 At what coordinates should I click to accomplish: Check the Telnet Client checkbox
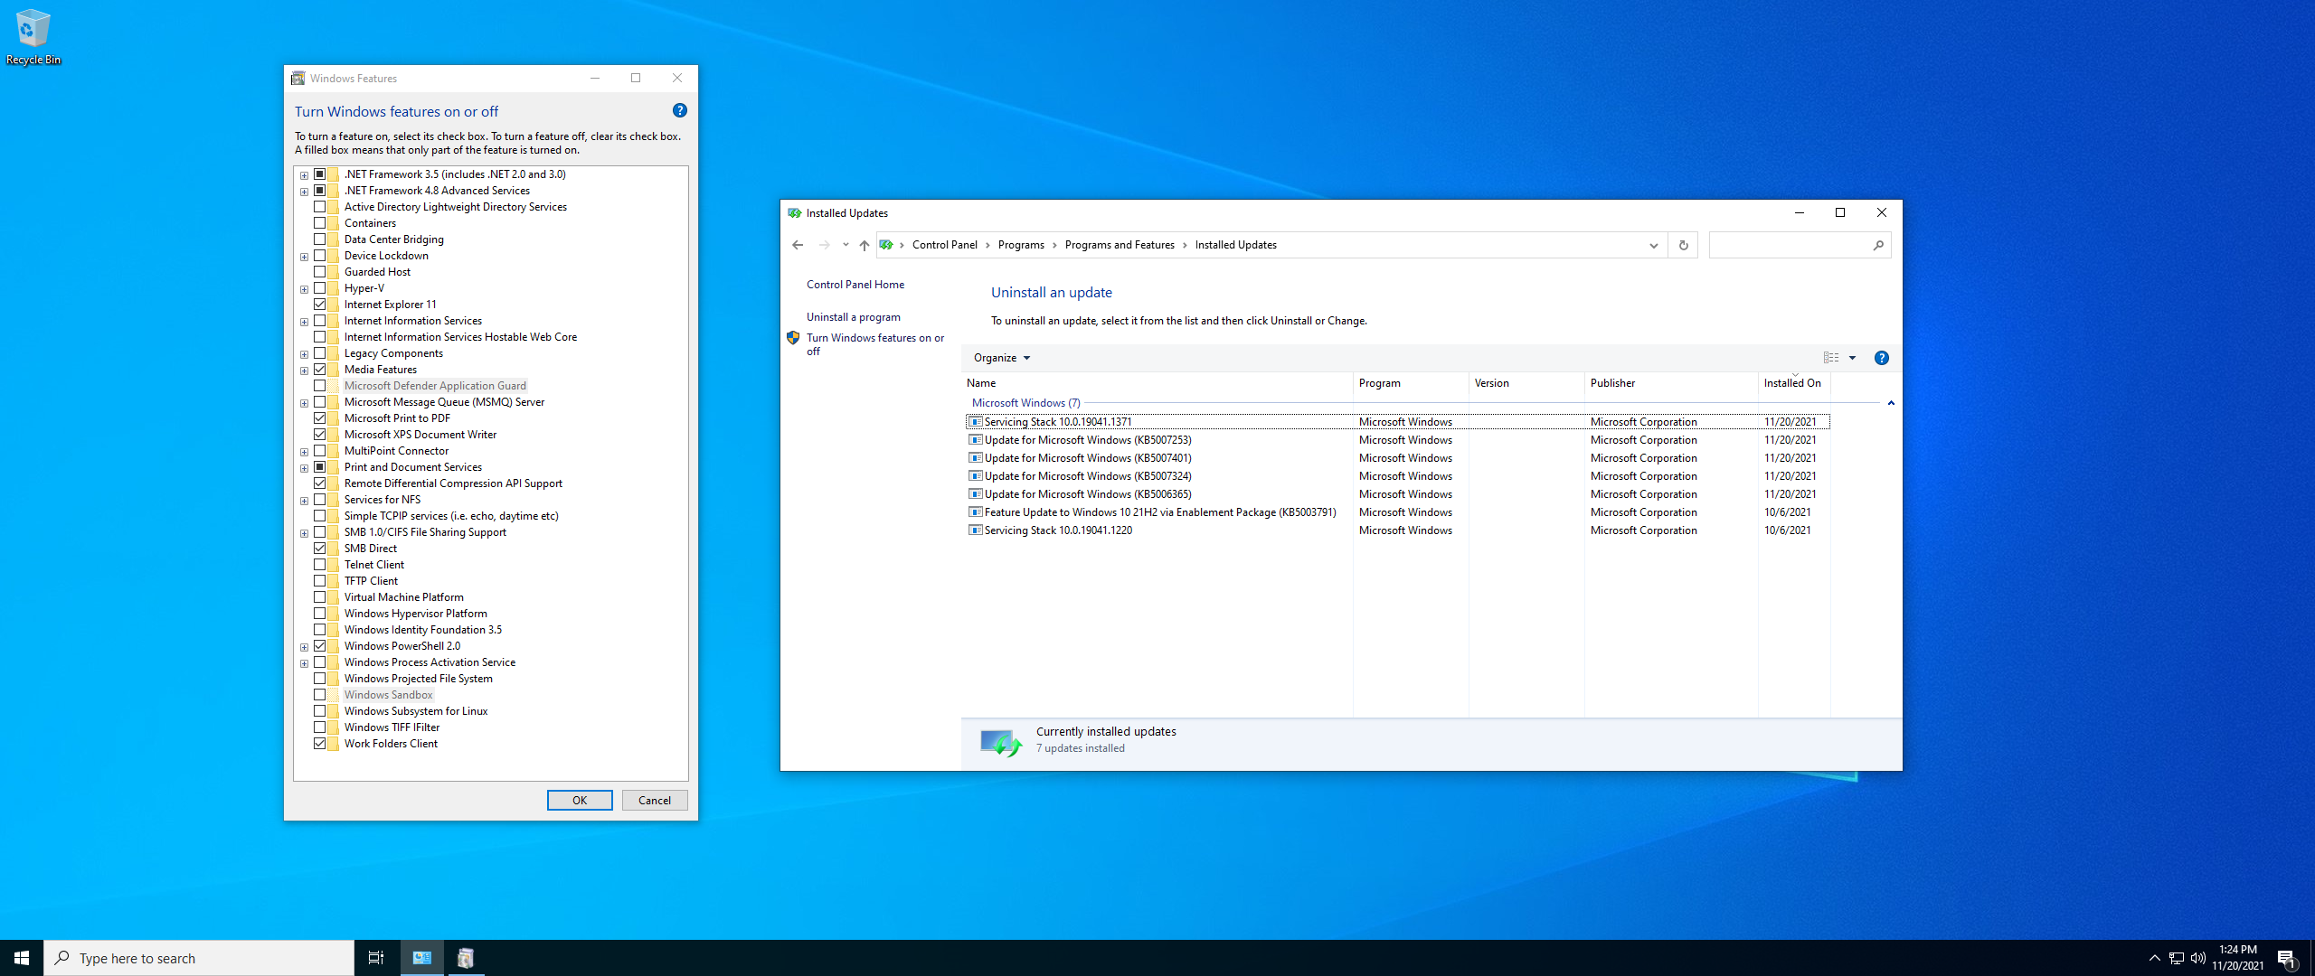click(x=320, y=565)
